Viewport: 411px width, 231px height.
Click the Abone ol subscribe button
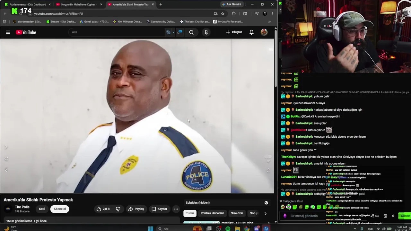[x=60, y=209]
